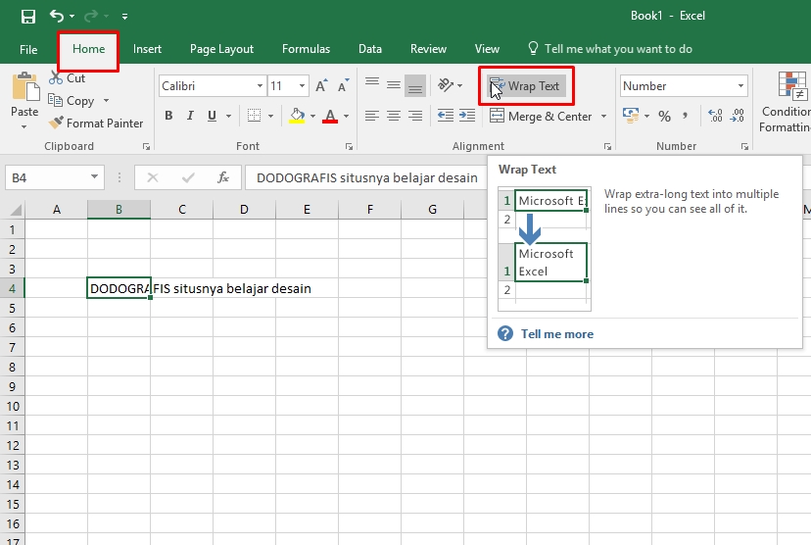The height and width of the screenshot is (545, 811).
Task: Switch to the Page Layout tab
Action: point(221,49)
